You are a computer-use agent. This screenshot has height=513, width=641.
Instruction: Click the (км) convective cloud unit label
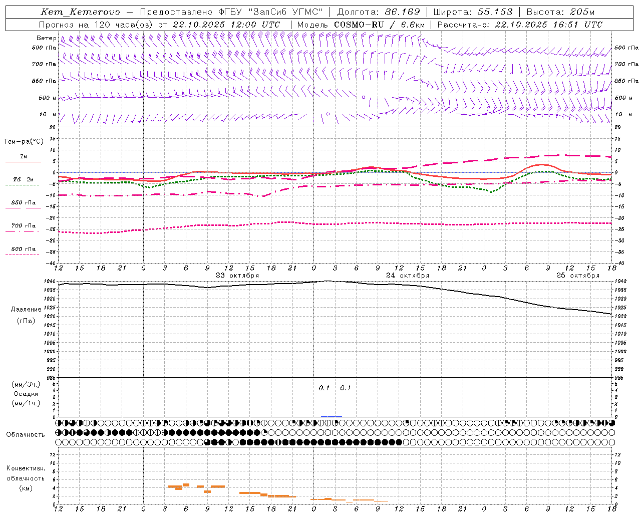click(x=26, y=488)
